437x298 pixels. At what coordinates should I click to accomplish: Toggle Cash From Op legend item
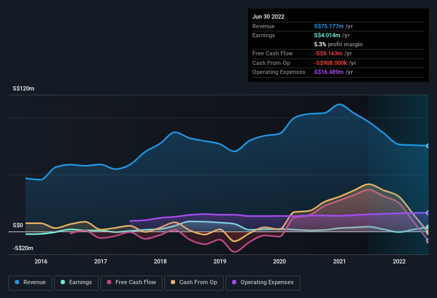click(x=194, y=283)
